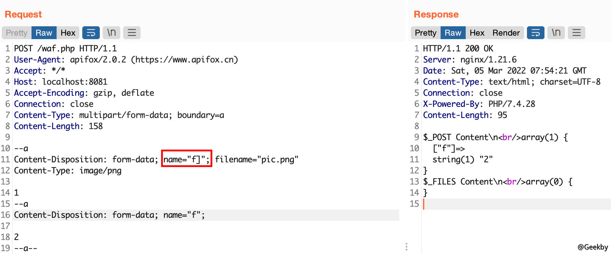Switch Request view to Pretty tab
The height and width of the screenshot is (254, 611).
pyautogui.click(x=17, y=33)
